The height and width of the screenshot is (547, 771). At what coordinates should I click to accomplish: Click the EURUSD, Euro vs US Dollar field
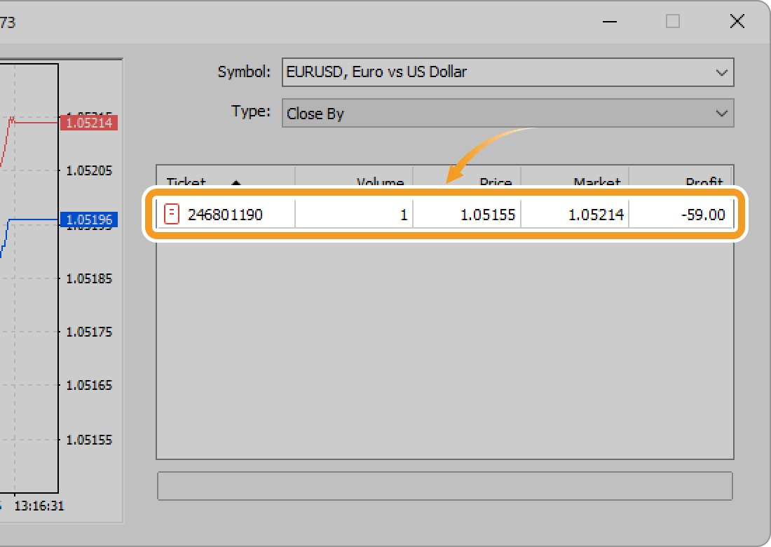pos(491,72)
